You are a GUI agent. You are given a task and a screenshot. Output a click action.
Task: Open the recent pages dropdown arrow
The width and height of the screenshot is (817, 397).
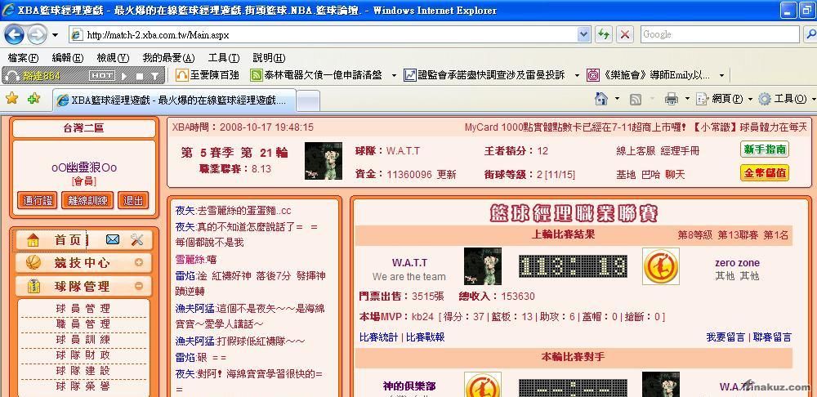point(56,35)
